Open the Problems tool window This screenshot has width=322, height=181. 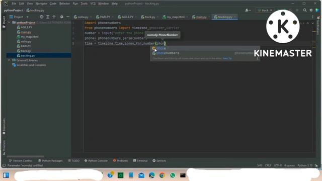[x=121, y=161]
